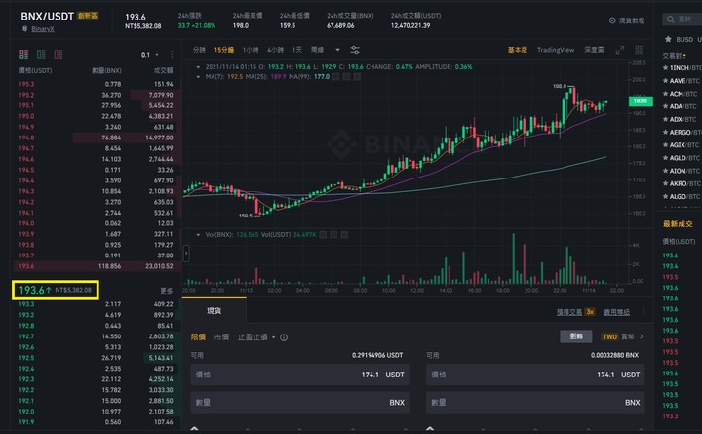702x434 pixels.
Task: Favorite the ALGO/BTC pair star
Action: click(665, 197)
